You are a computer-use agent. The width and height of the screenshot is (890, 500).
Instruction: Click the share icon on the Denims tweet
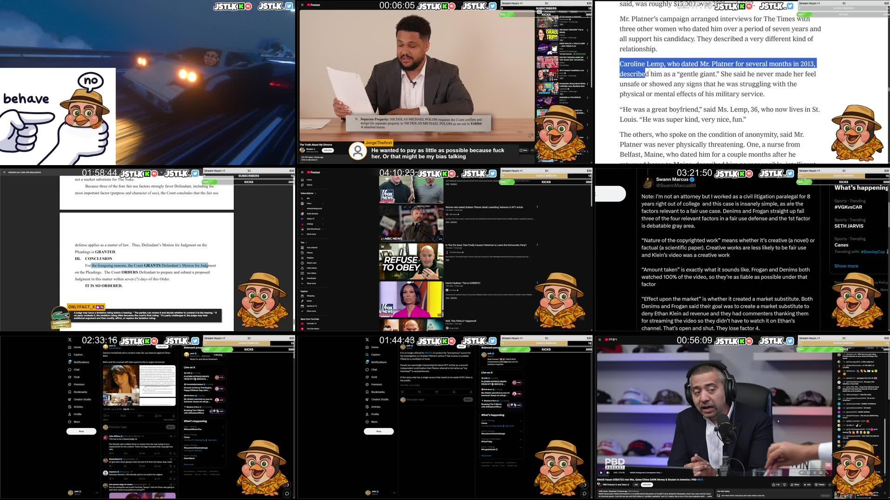click(174, 415)
